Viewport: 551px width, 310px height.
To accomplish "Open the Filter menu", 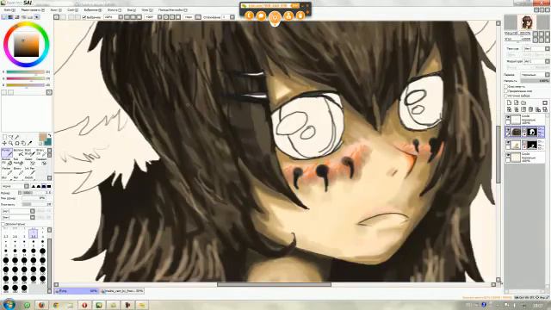I will pos(115,10).
